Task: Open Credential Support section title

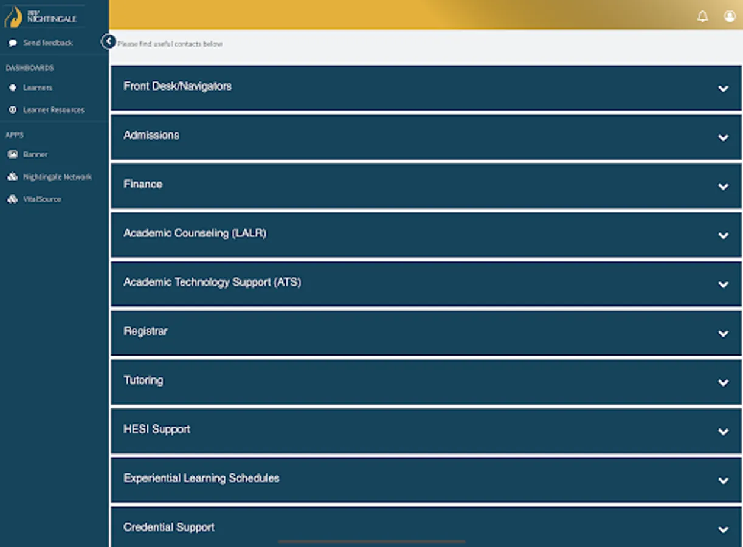Action: 169,528
